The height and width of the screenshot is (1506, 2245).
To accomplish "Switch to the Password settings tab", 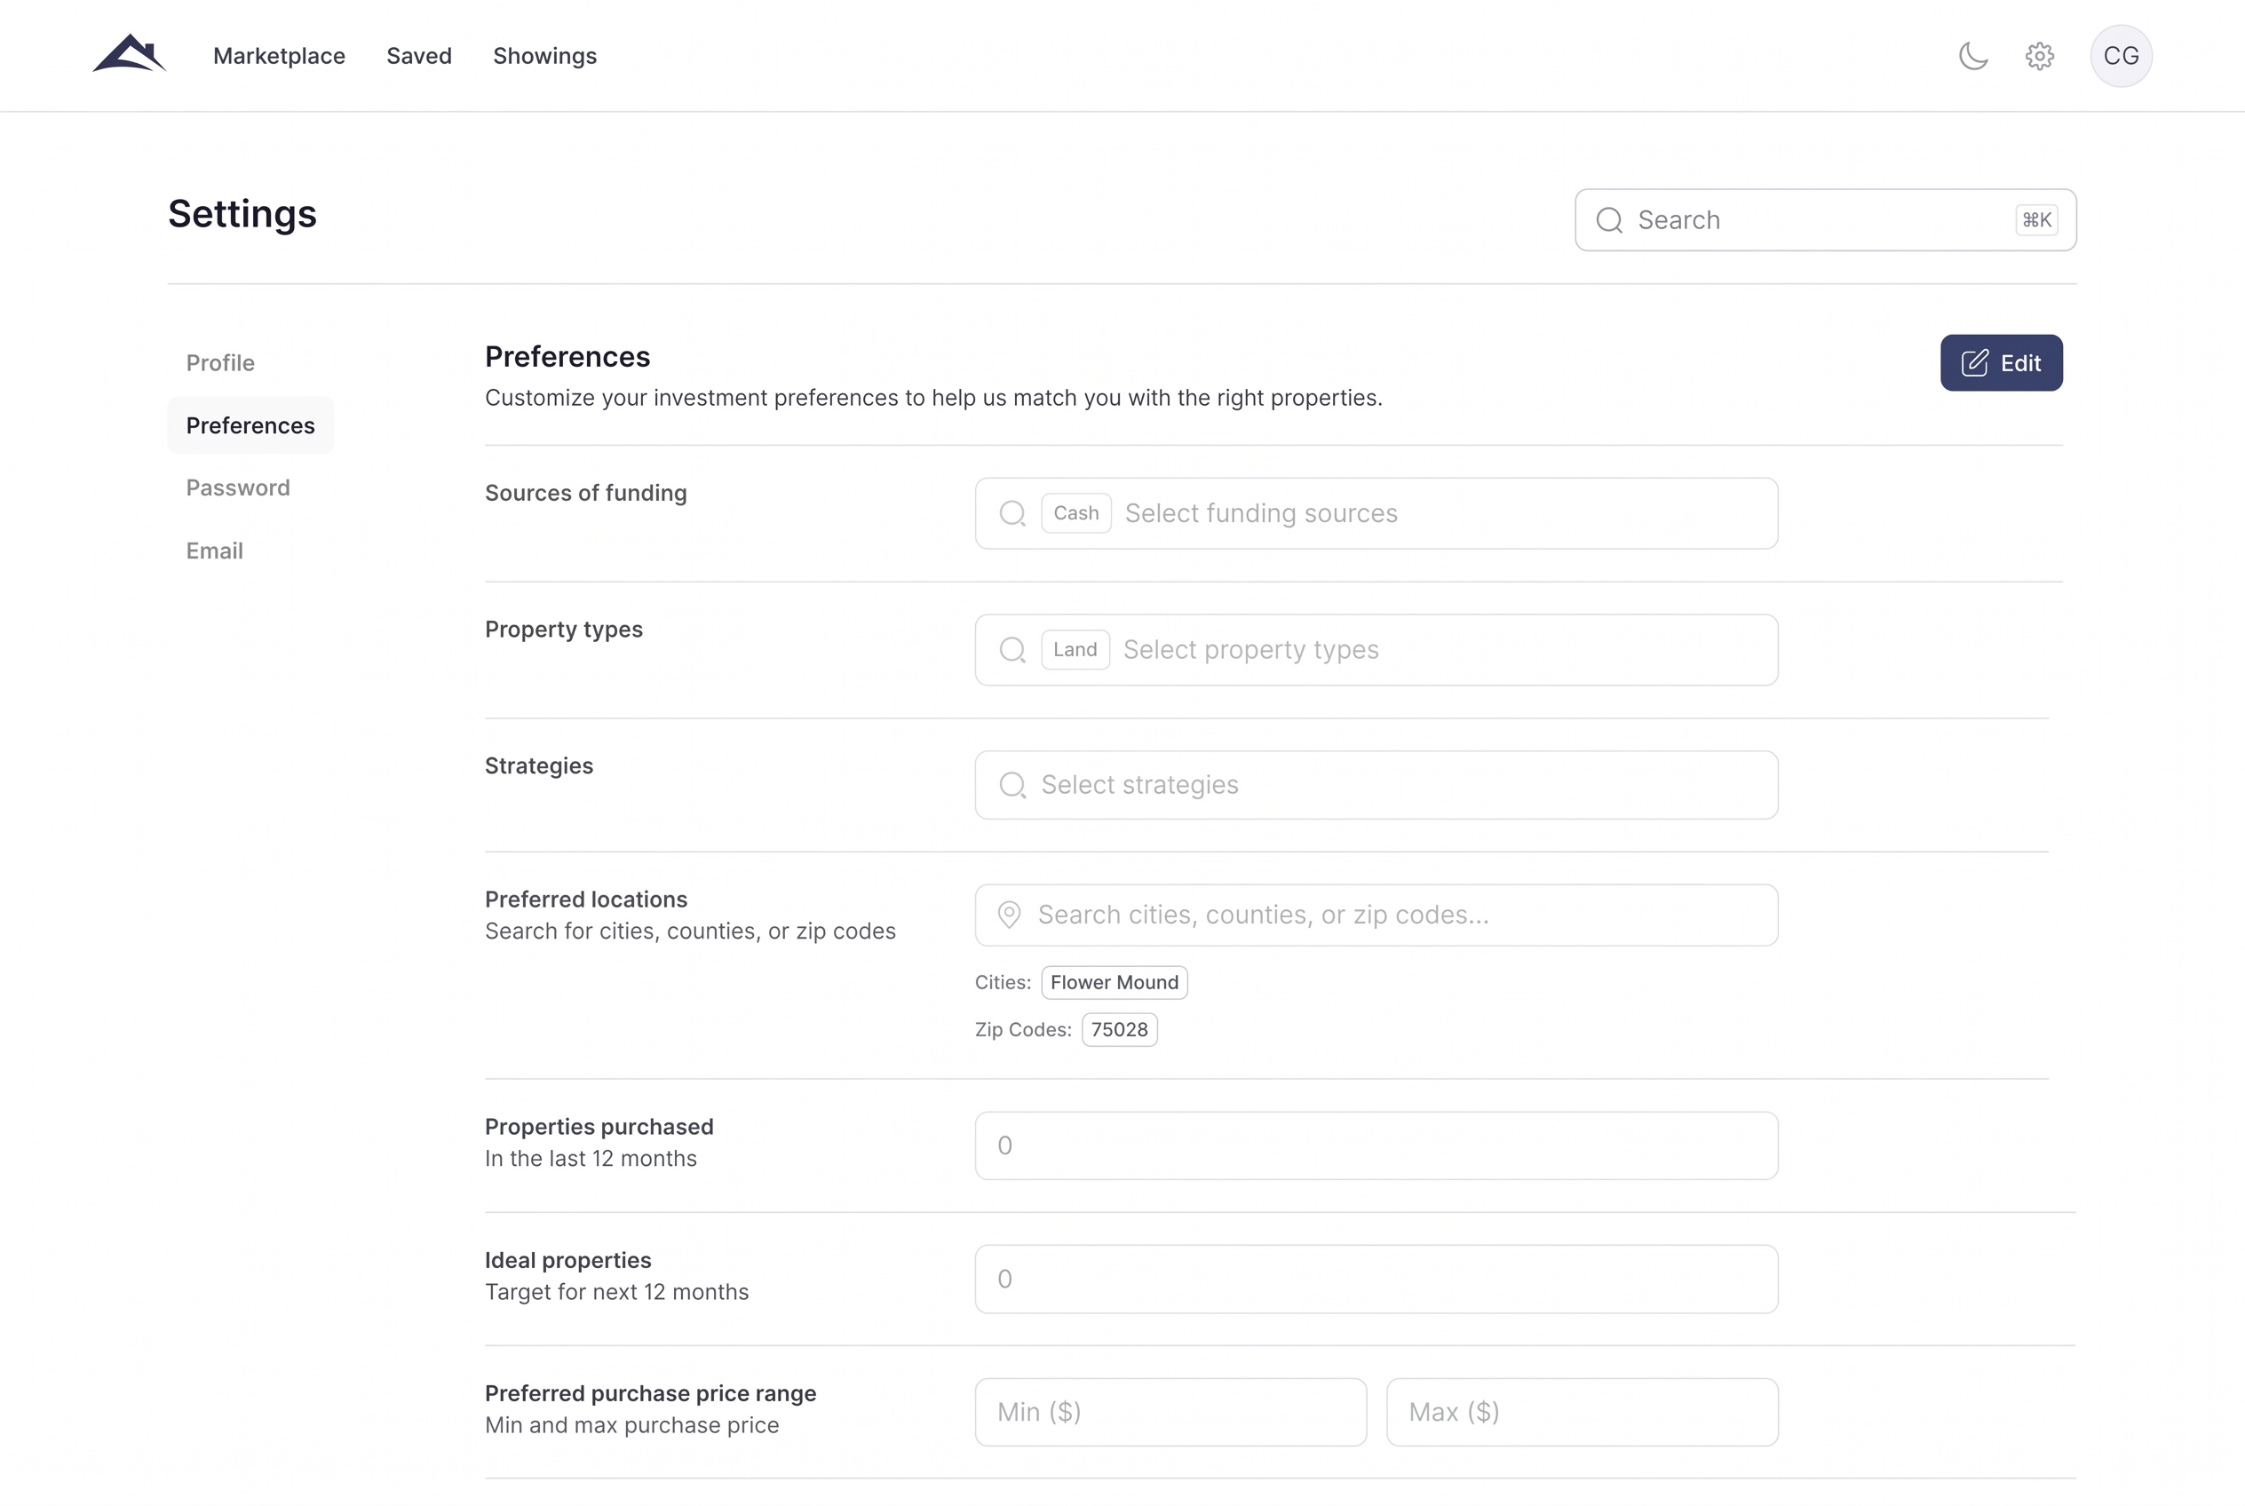I will [237, 487].
